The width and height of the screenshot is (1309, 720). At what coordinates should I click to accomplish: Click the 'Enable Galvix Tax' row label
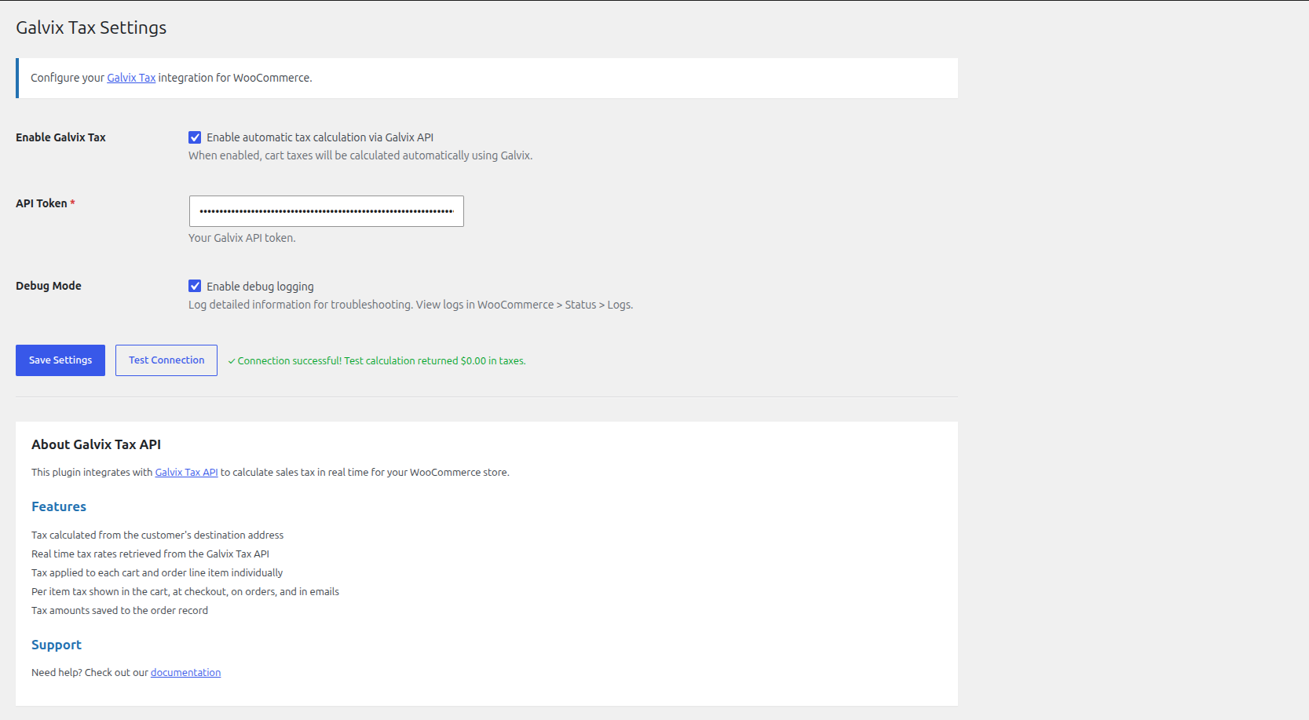(x=60, y=137)
